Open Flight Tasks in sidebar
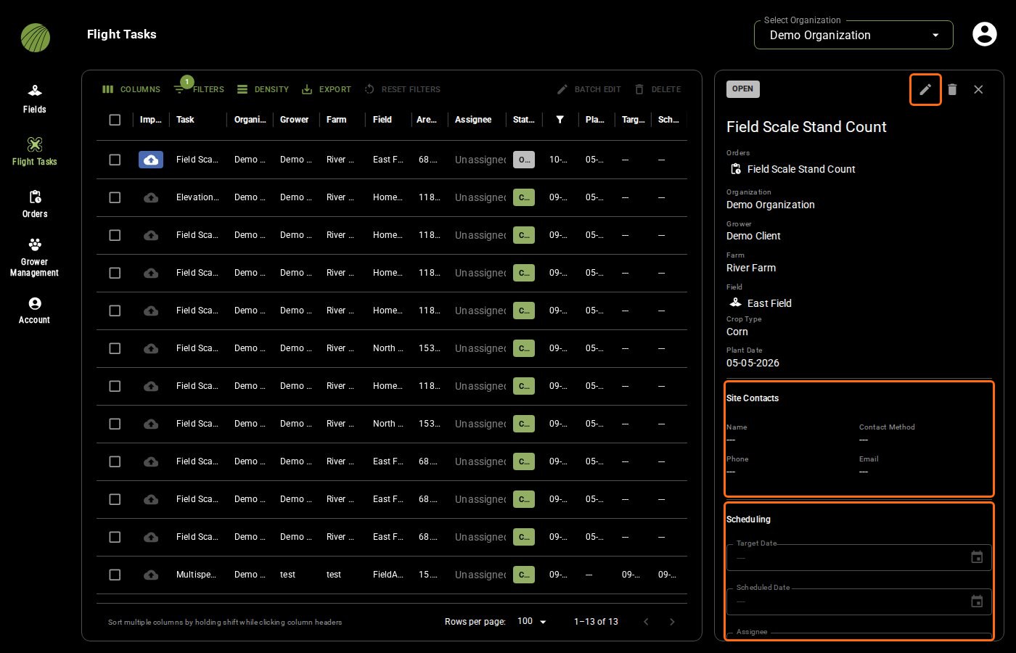 34,151
